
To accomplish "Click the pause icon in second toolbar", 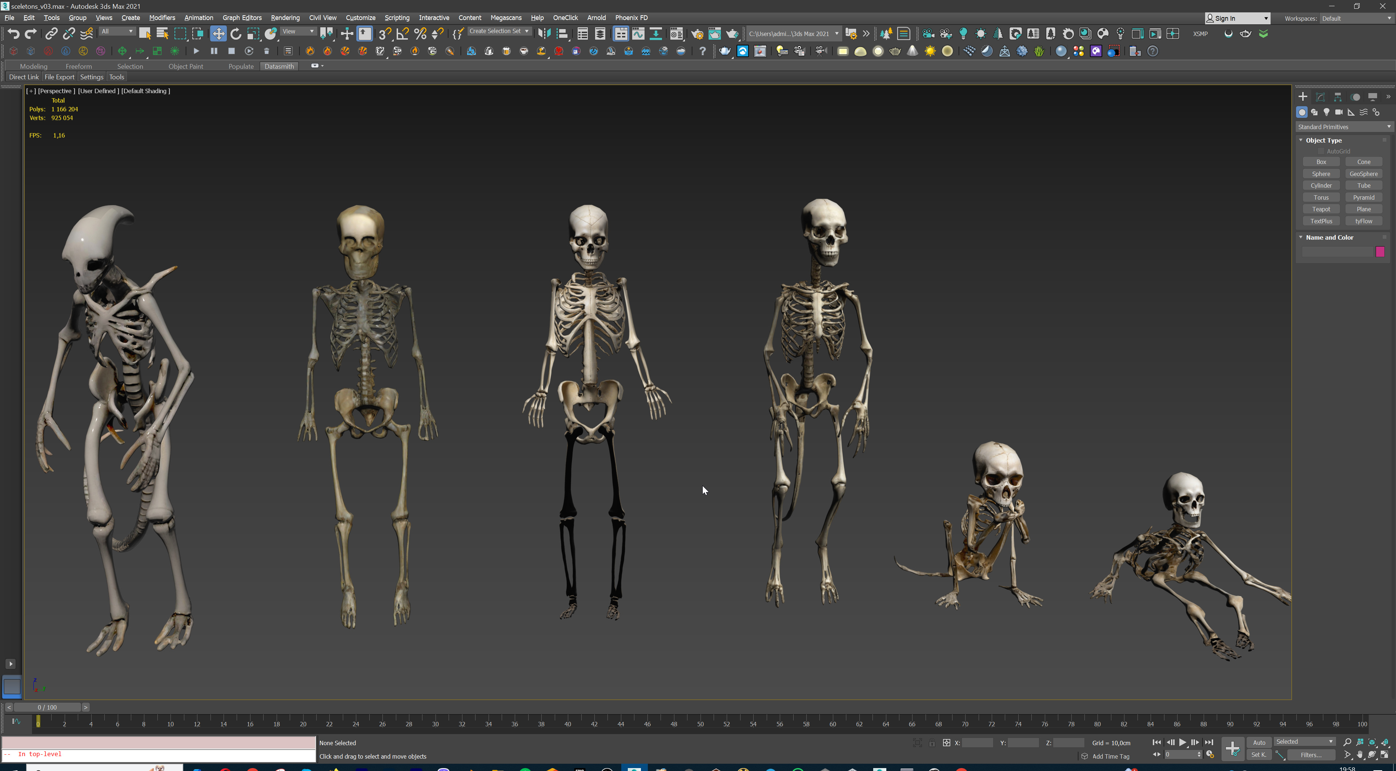I will point(213,51).
